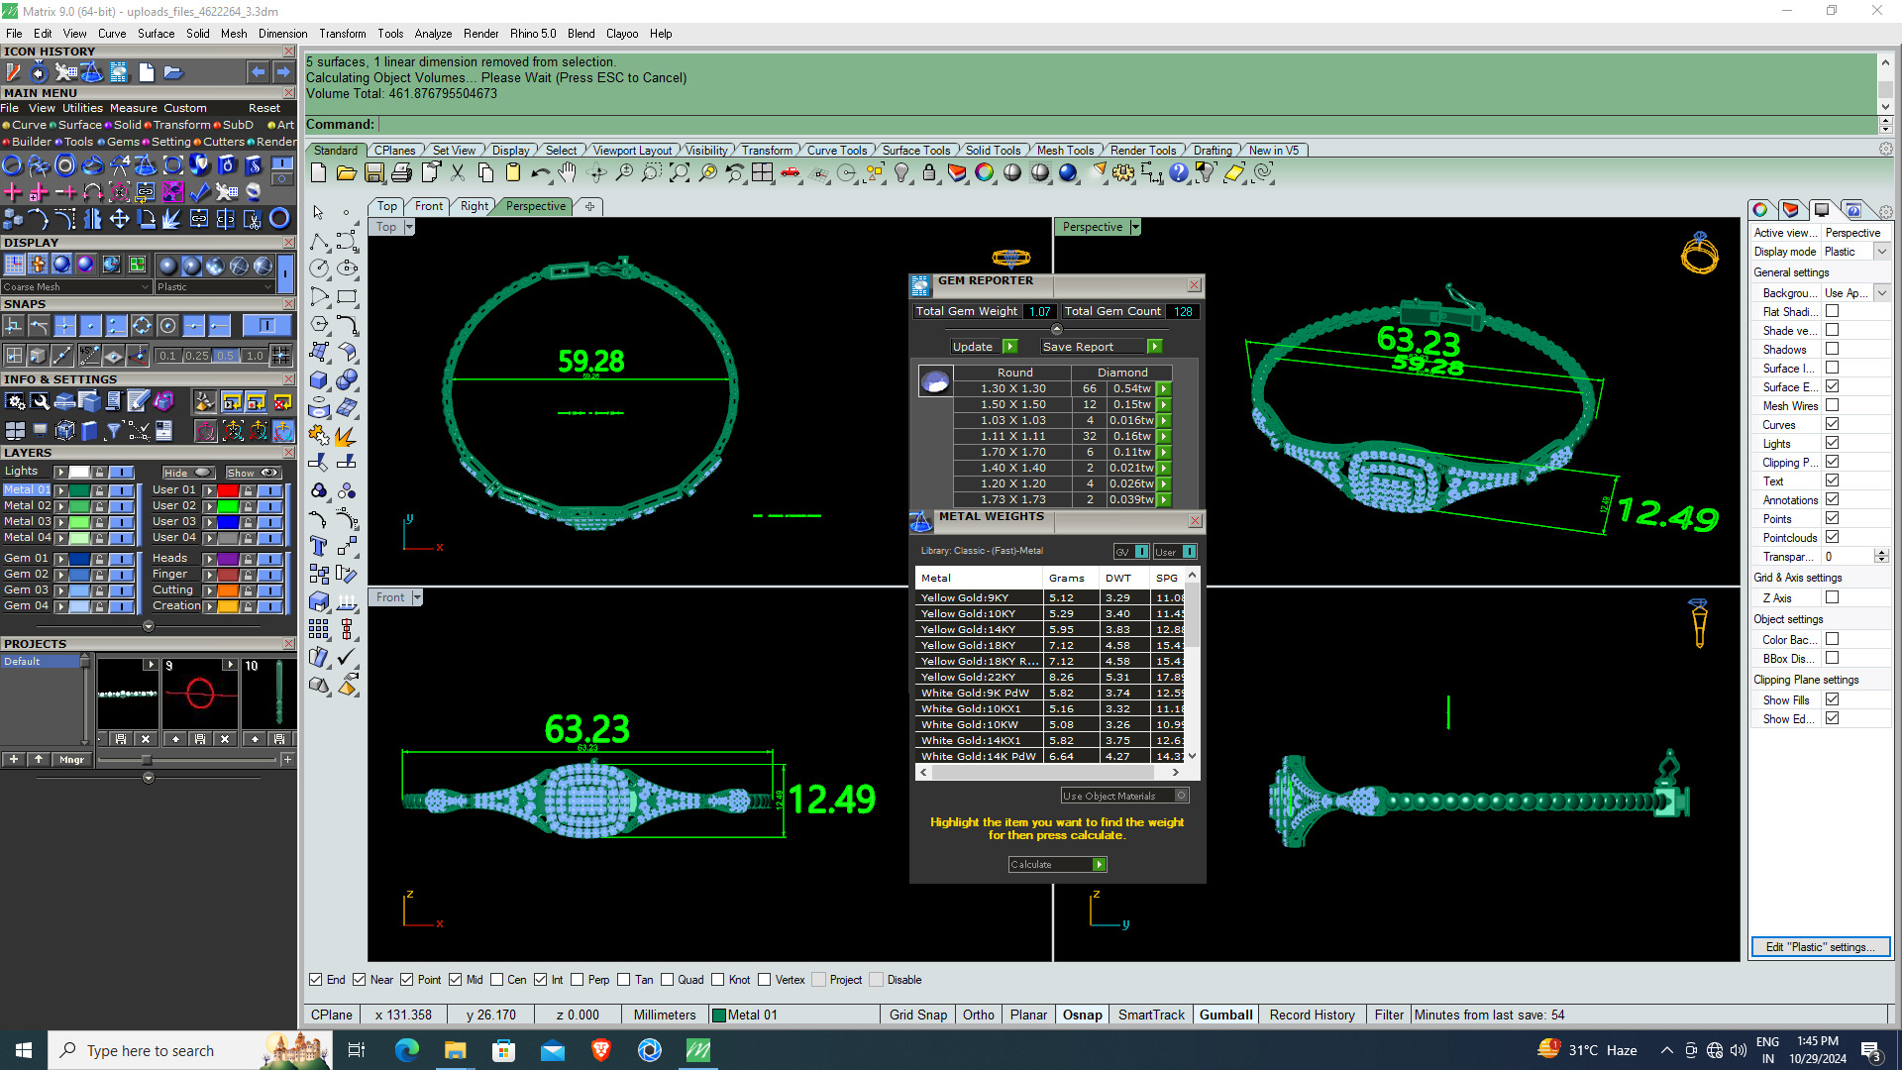Click the Mngr button in Projects panel
Image resolution: width=1902 pixels, height=1070 pixels.
pos(71,760)
